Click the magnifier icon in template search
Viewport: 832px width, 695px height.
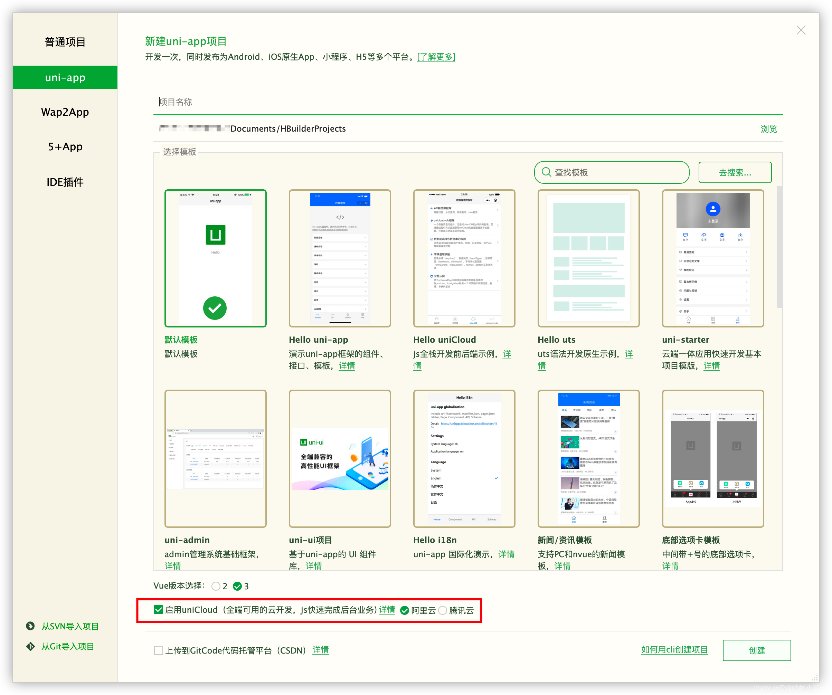pos(546,172)
